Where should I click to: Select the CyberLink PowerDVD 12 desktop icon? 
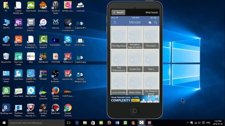click(31, 42)
